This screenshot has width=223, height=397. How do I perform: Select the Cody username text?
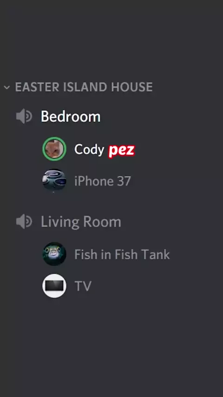[89, 150]
